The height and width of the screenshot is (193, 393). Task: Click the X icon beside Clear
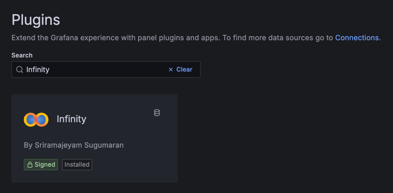point(171,69)
